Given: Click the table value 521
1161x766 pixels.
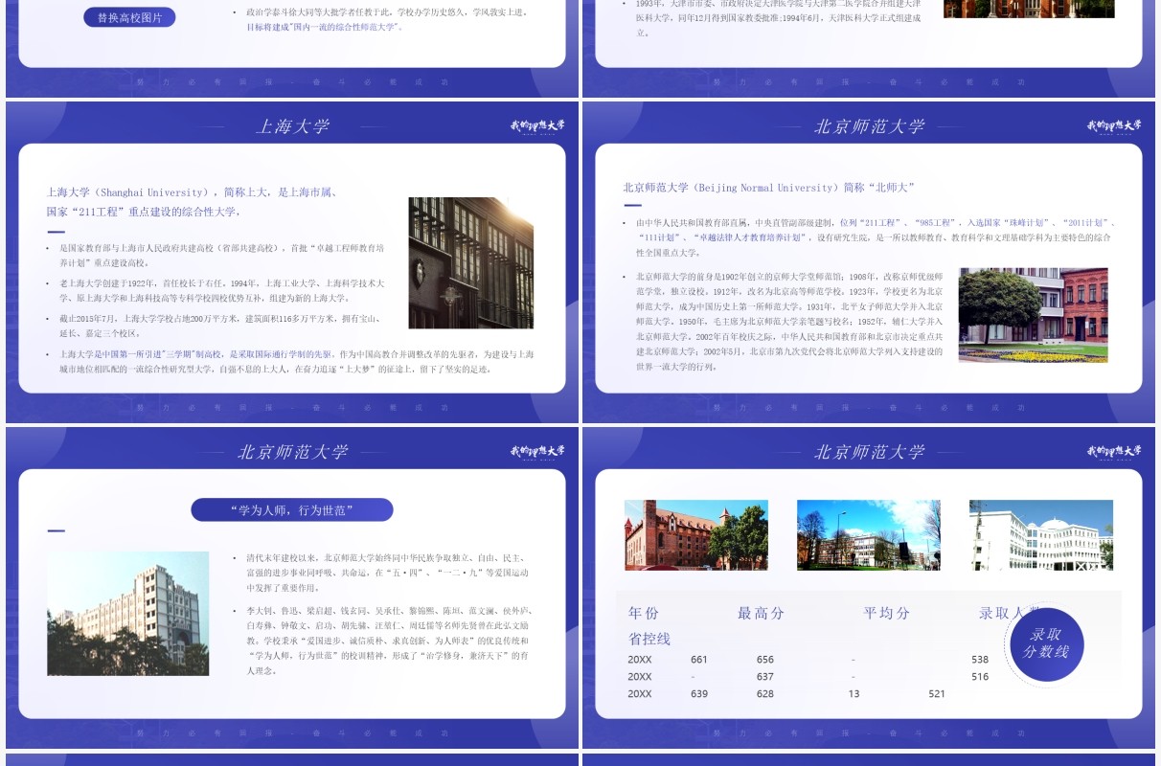Looking at the screenshot, I should (937, 694).
